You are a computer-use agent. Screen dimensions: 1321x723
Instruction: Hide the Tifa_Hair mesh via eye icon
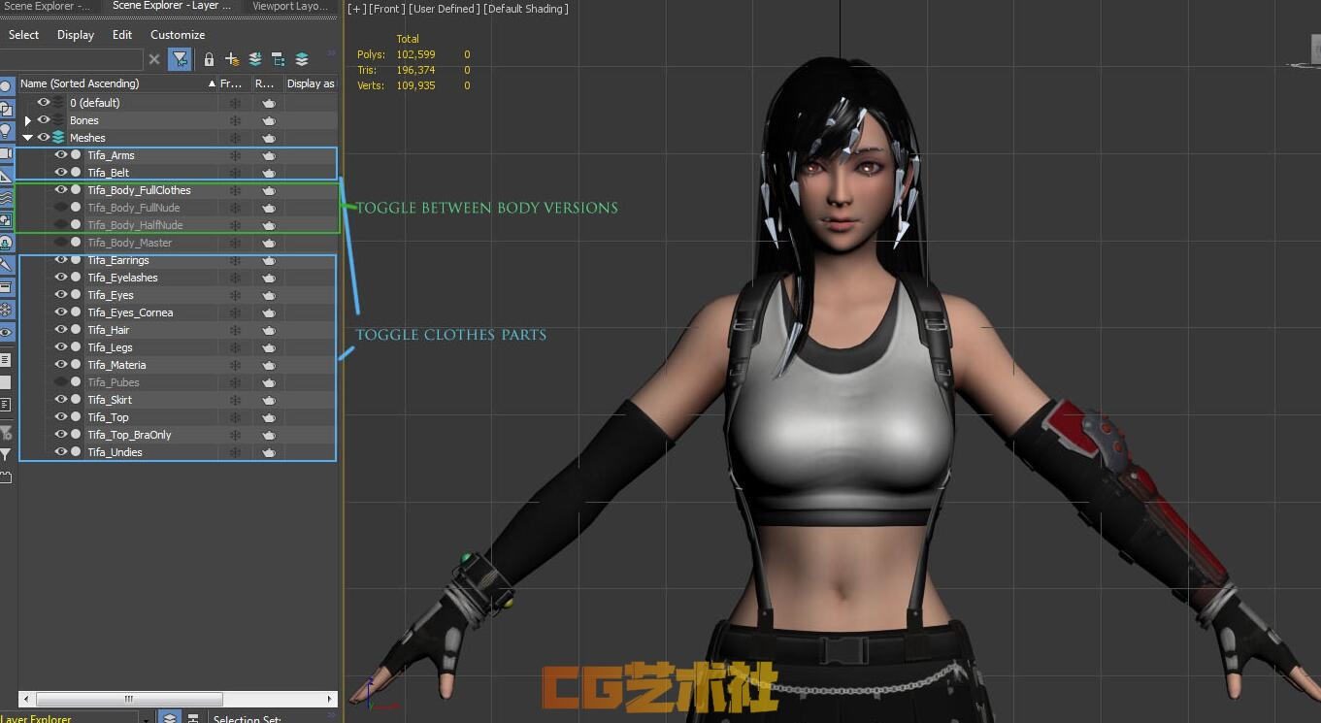coord(61,330)
